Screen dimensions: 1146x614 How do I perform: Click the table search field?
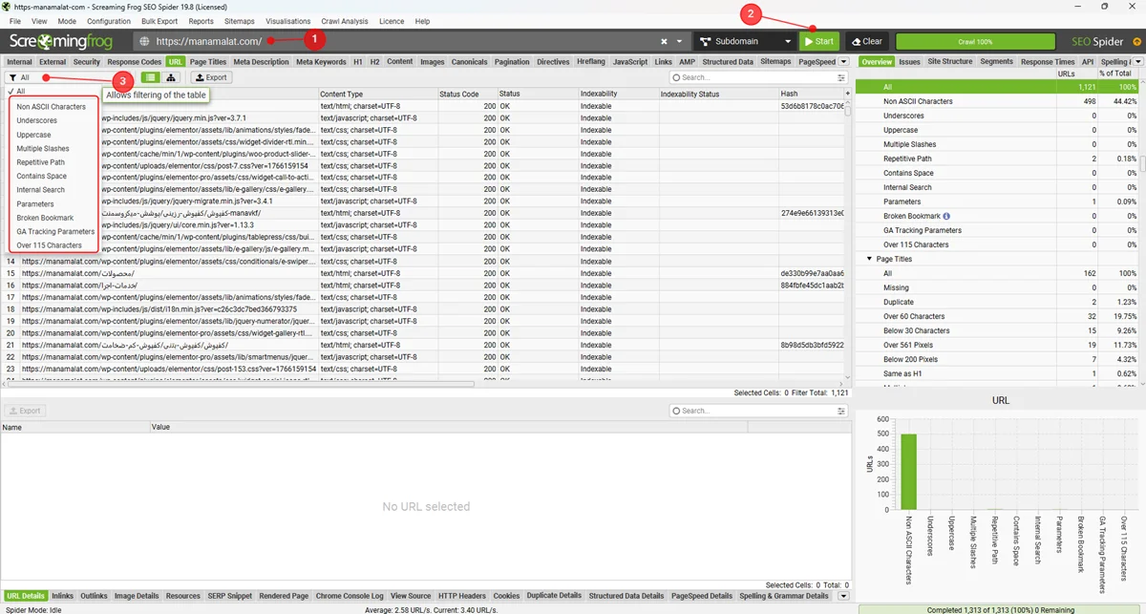[754, 77]
